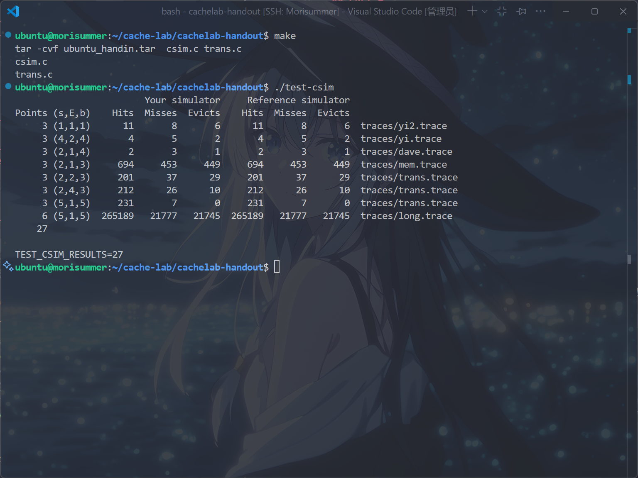Open the traces/long.trace file path
638x478 pixels.
coord(406,216)
